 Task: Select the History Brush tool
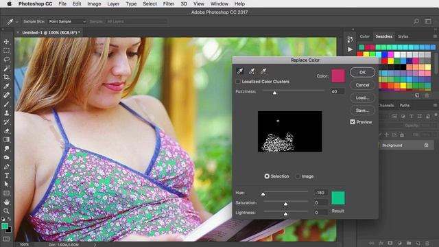6,122
